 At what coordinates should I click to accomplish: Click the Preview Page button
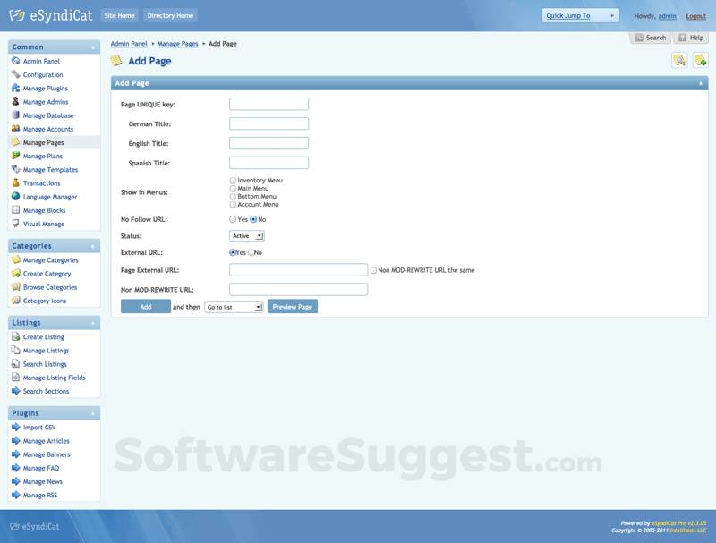tap(293, 307)
